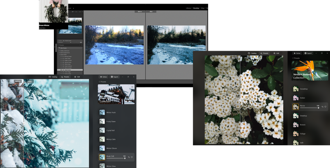Favorite the Snow Collection banner heart
Viewport: 330px width, 168px height.
tap(132, 87)
